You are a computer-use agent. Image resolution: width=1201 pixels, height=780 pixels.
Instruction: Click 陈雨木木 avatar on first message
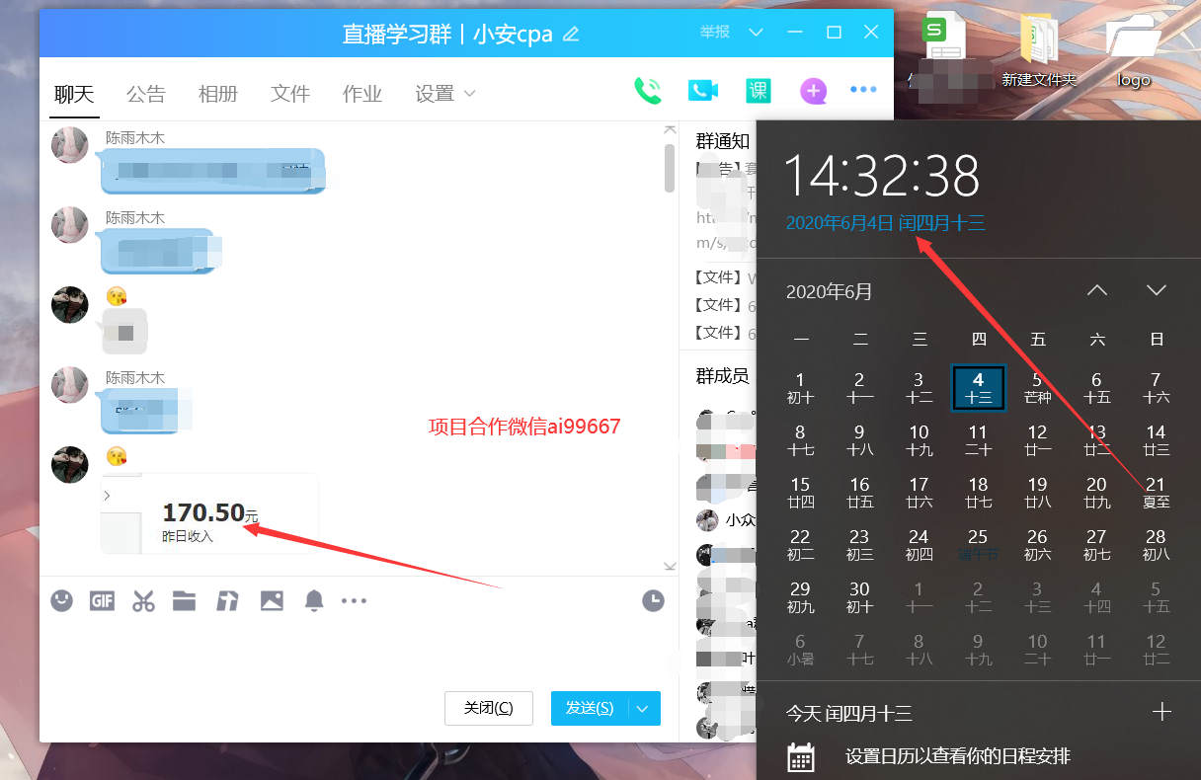pos(70,144)
